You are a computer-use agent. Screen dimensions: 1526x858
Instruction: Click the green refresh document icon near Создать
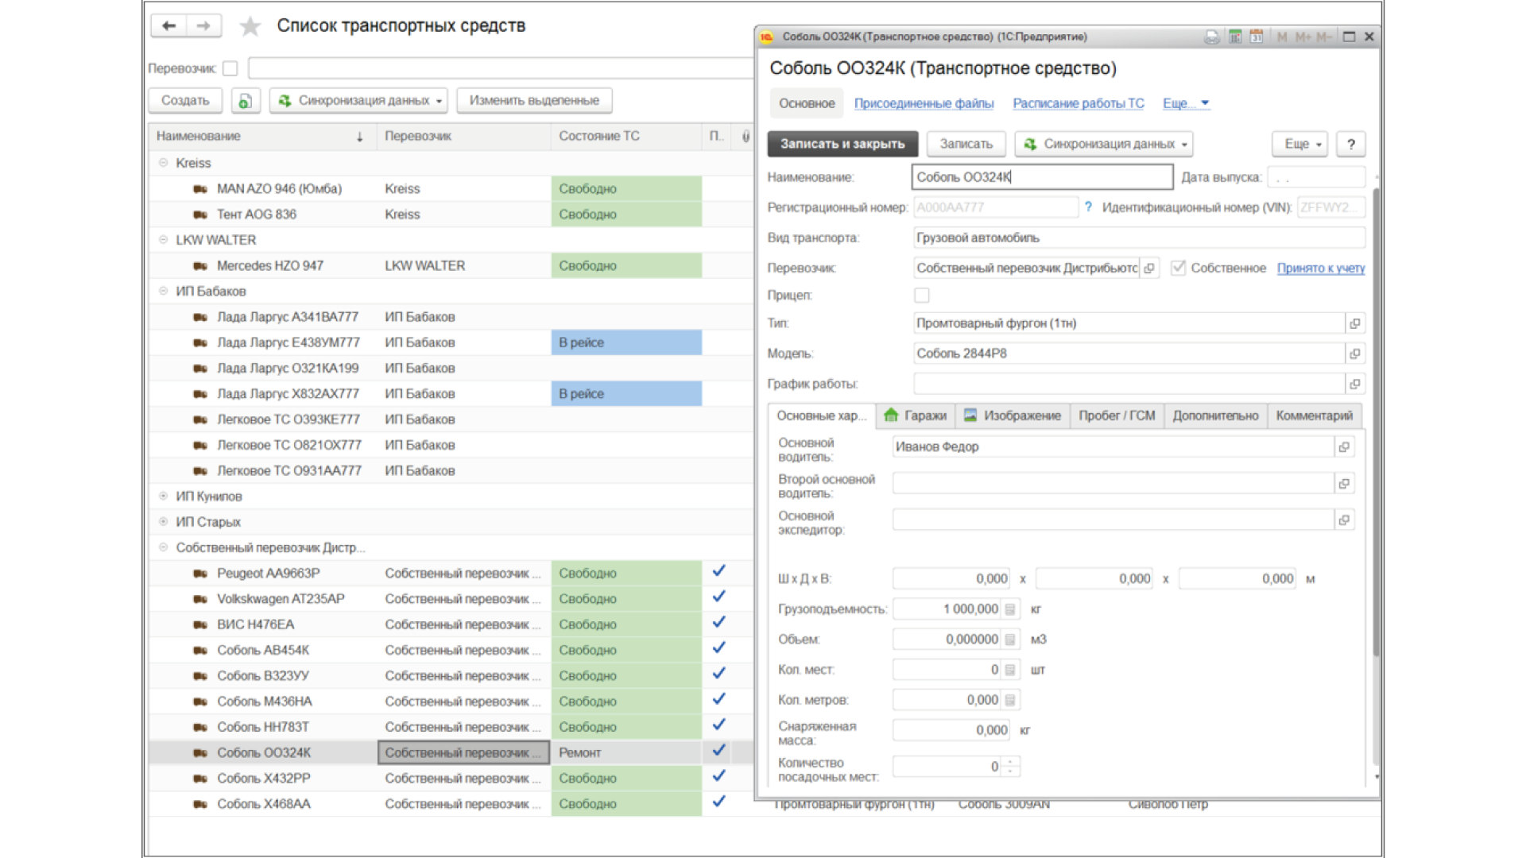tap(246, 101)
